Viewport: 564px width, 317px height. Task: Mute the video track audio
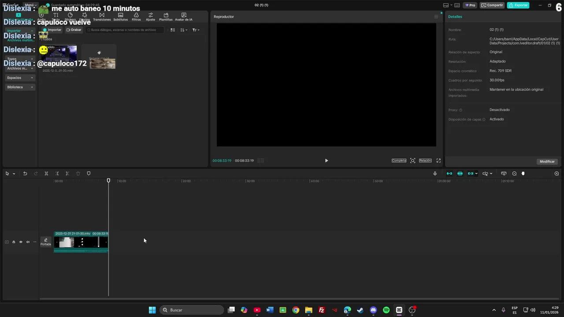pos(28,242)
